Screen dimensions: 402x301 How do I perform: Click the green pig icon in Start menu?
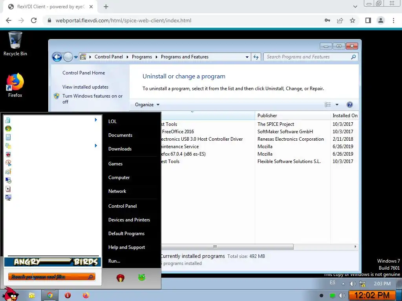(x=141, y=277)
